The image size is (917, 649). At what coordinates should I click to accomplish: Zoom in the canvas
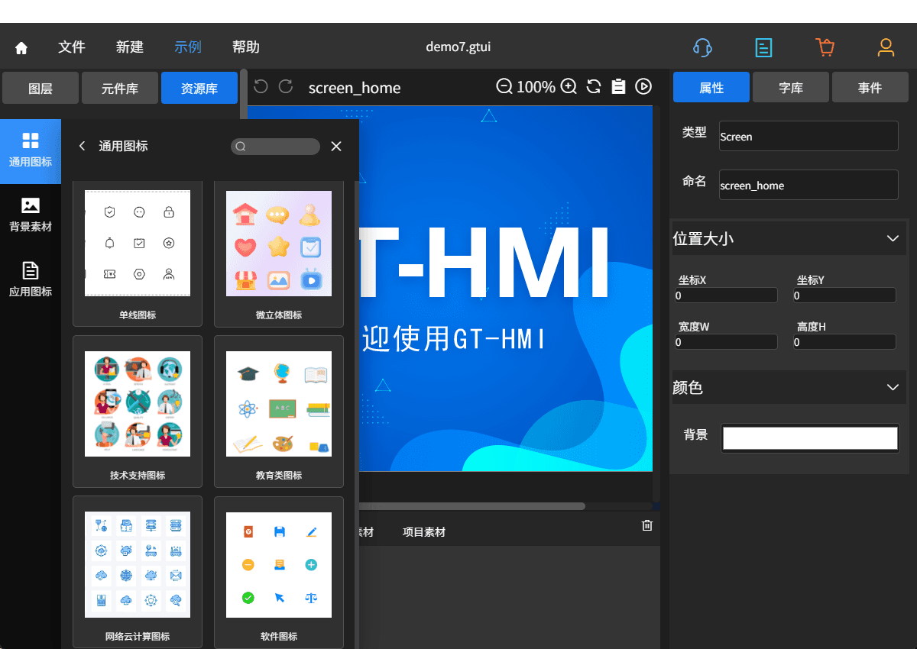tap(569, 86)
